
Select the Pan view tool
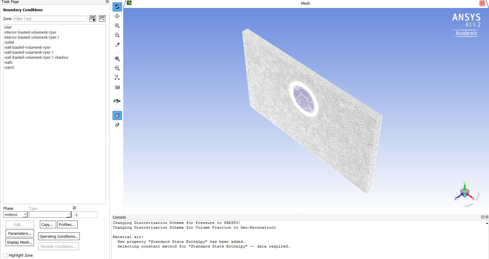(x=117, y=16)
